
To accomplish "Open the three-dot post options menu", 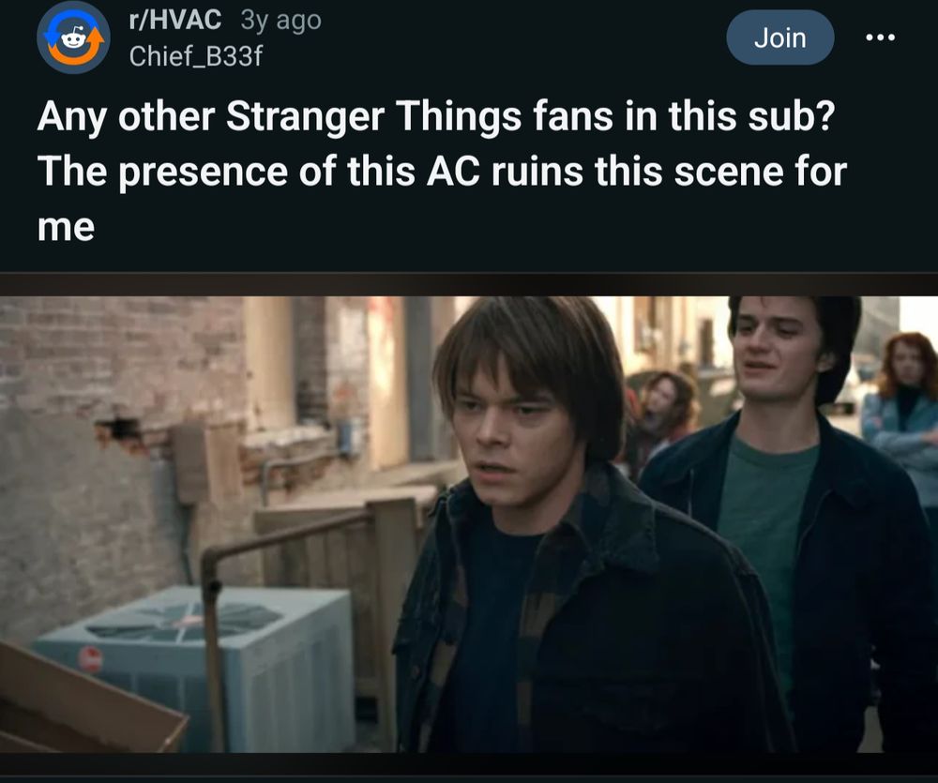I will [880, 38].
